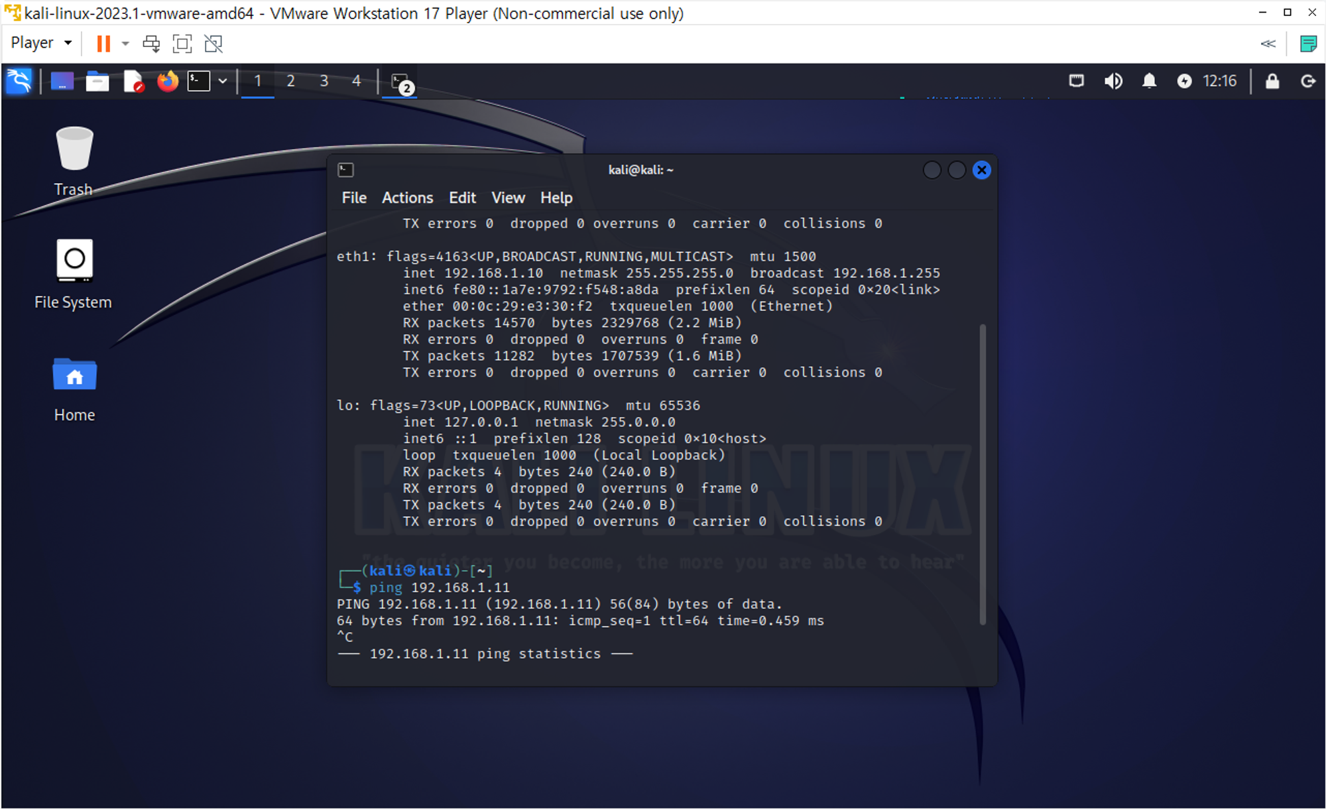Enter VMware full screen mode
The height and width of the screenshot is (809, 1326).
[182, 44]
